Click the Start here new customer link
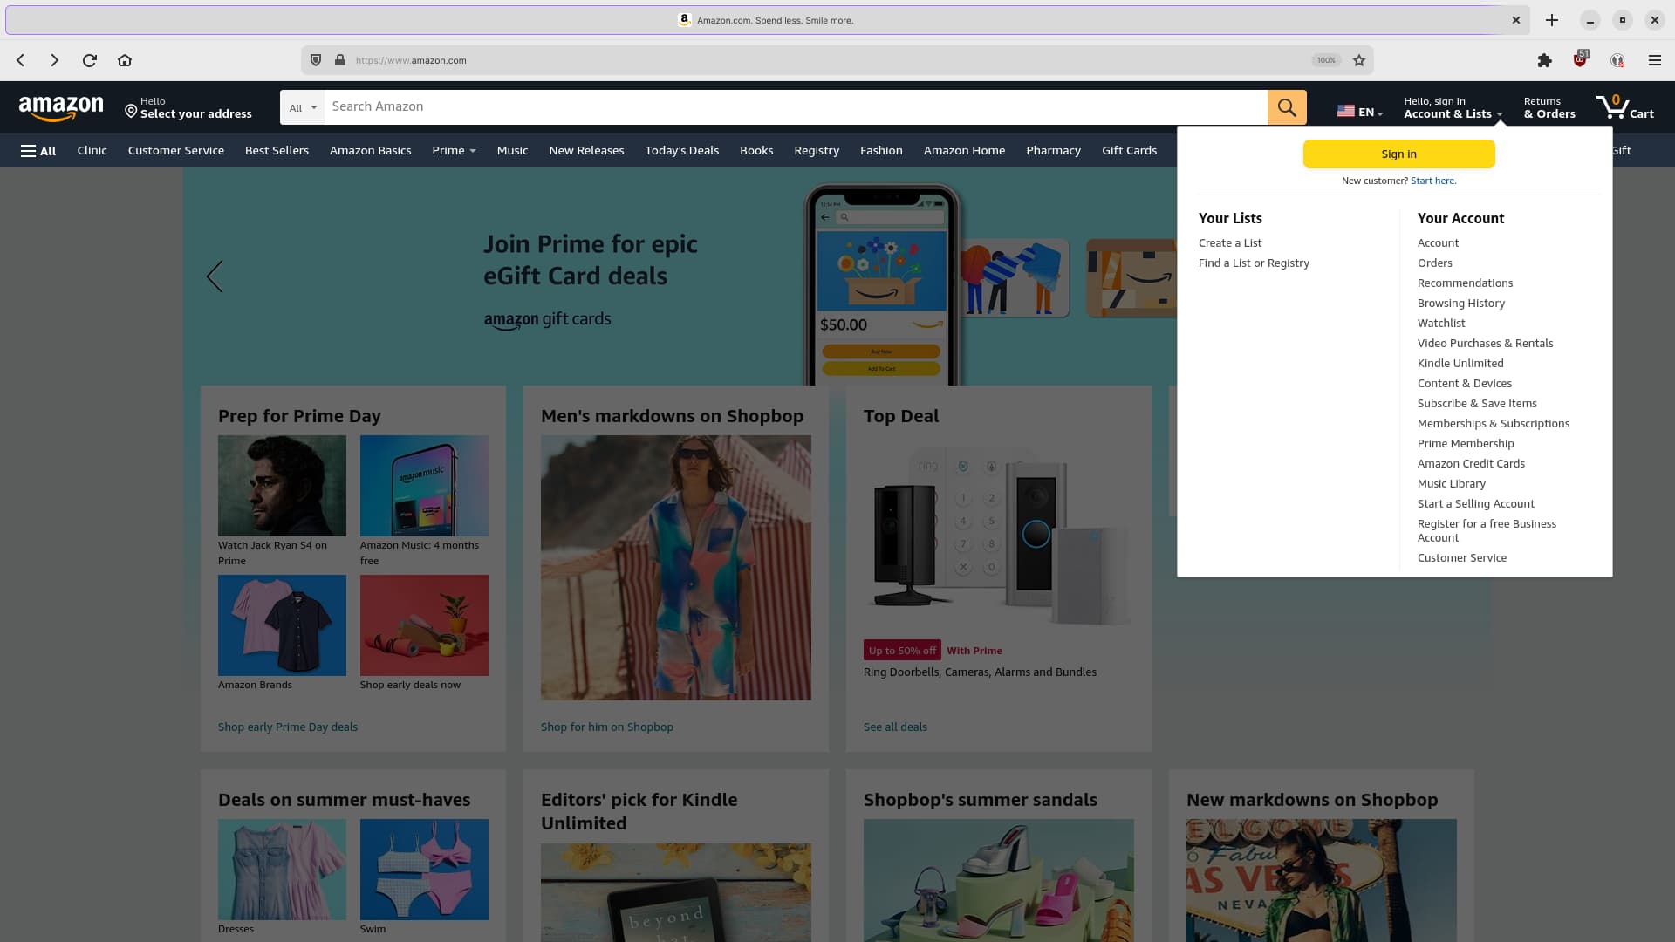Viewport: 1675px width, 942px height. coord(1433,181)
